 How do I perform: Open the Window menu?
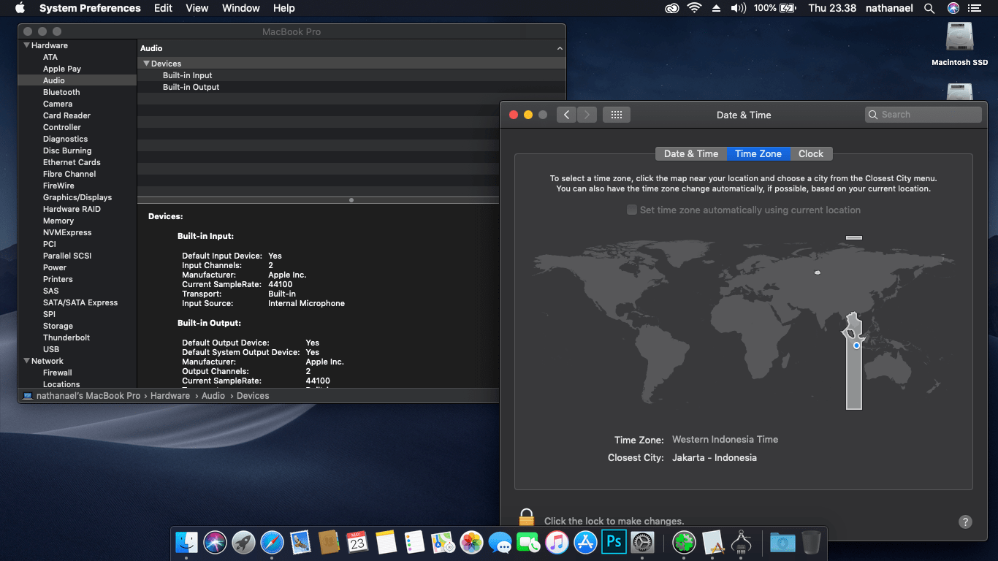pyautogui.click(x=240, y=8)
